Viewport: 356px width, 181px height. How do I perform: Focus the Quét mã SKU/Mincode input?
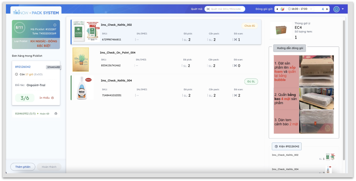click(227, 9)
